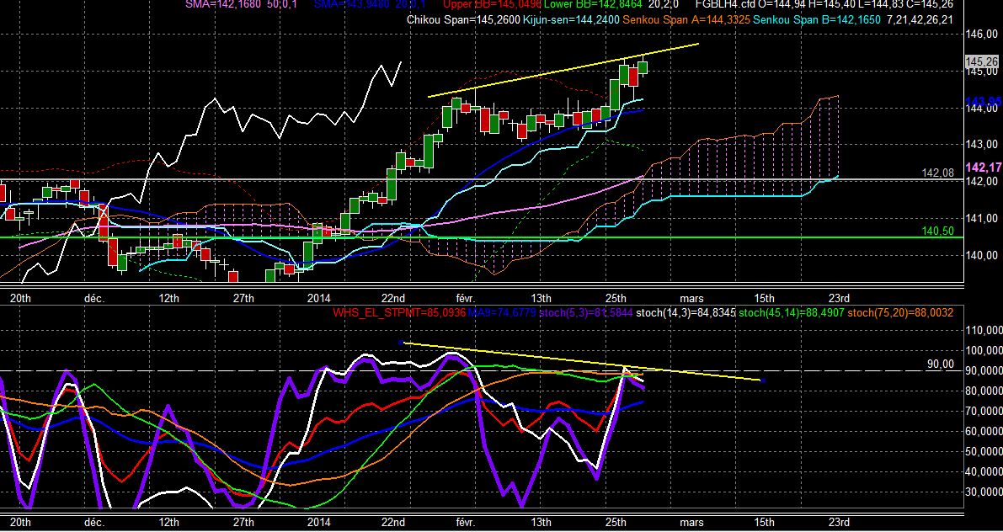Click the FGBLH4.cfd instrument OHLC text
Screen dimensions: 1003x532
coord(824,4)
